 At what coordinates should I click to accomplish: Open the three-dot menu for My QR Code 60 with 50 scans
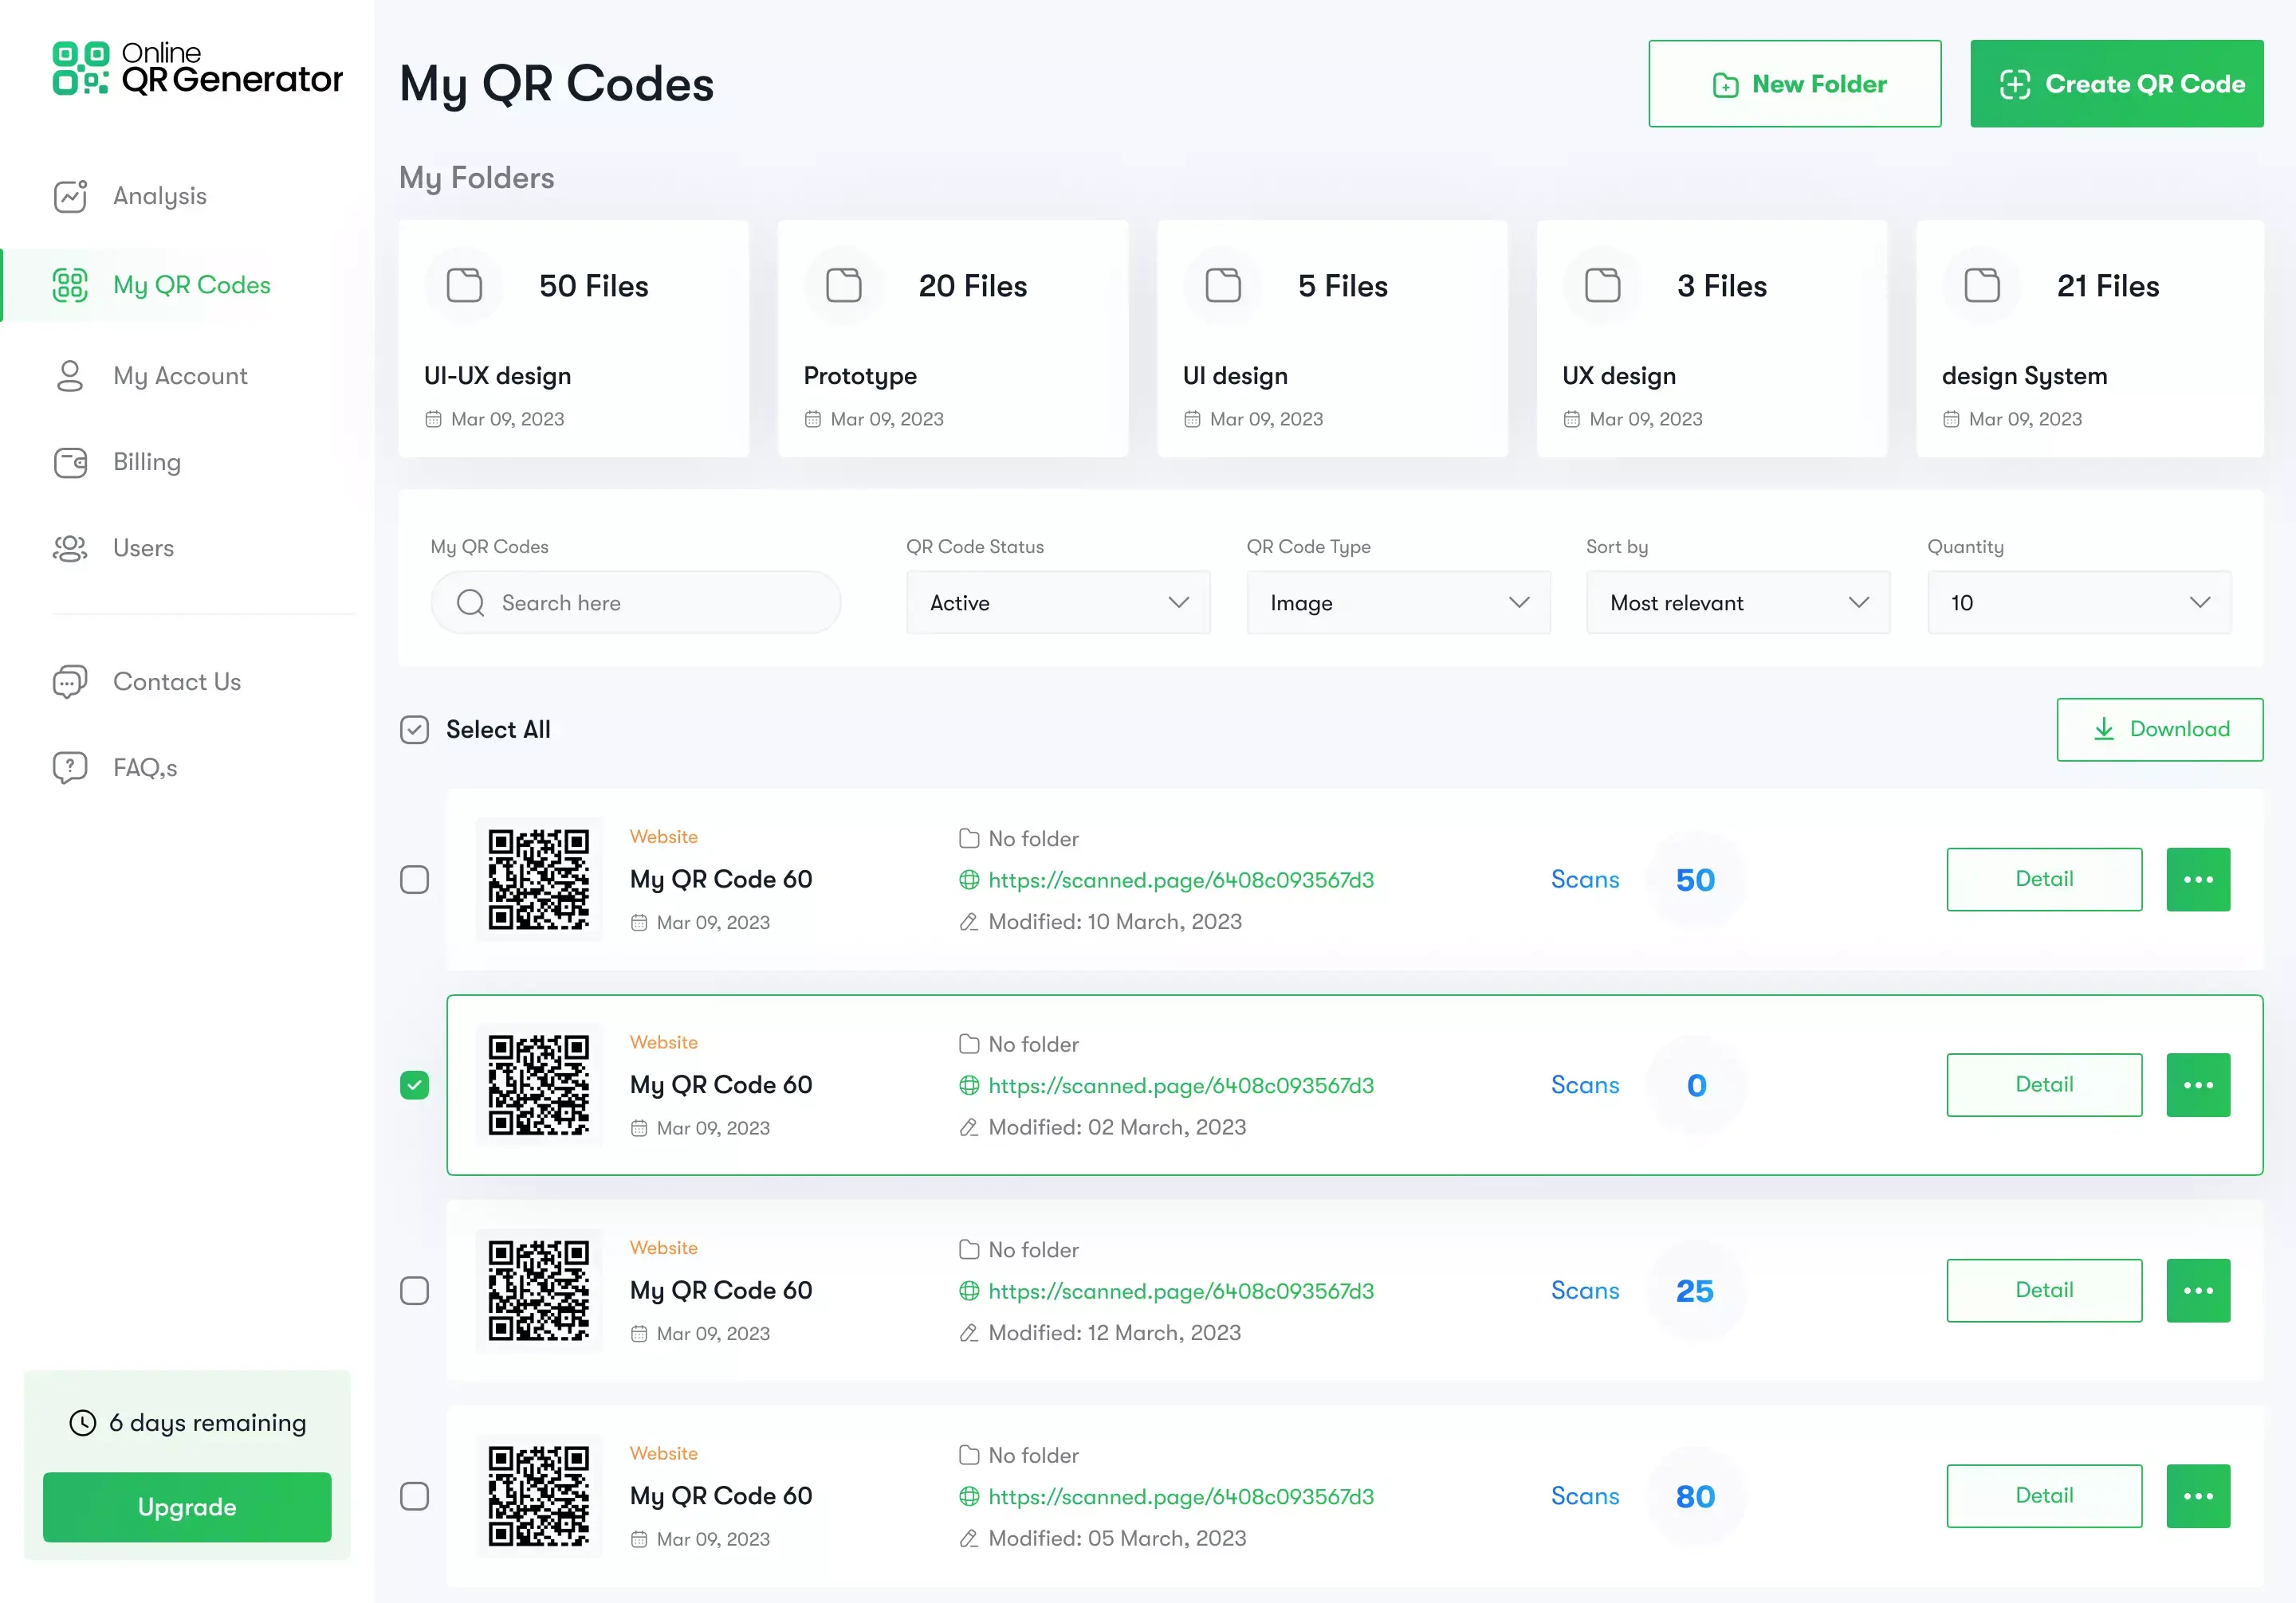click(2198, 880)
